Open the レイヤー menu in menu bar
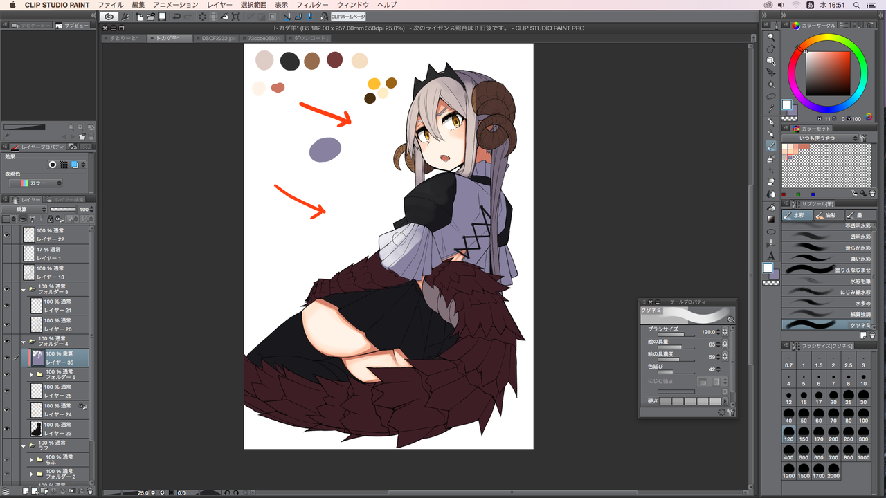Viewport: 886px width, 498px height. click(220, 5)
